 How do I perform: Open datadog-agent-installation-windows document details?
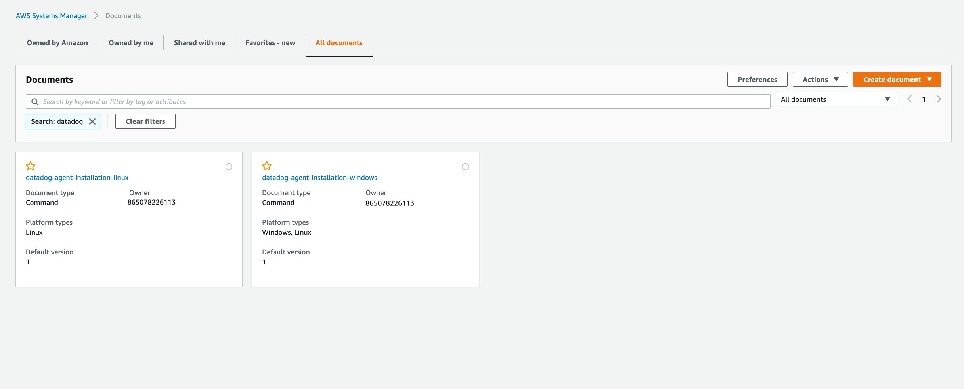click(x=319, y=177)
